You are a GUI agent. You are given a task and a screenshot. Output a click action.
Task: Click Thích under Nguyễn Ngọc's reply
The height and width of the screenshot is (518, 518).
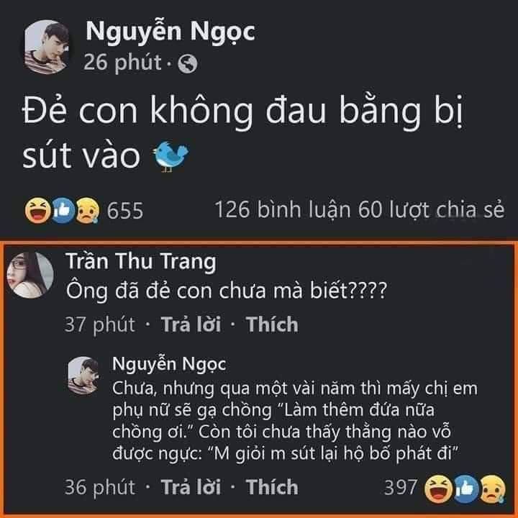[x=272, y=487]
